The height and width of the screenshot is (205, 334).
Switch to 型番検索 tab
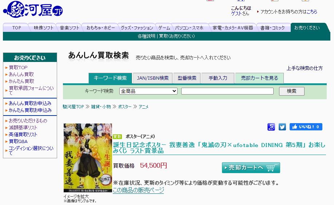click(187, 78)
